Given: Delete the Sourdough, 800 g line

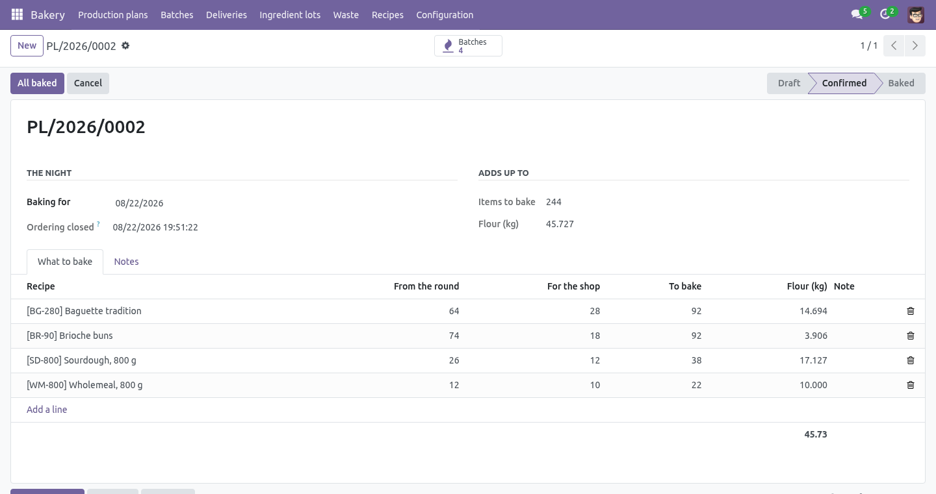Looking at the screenshot, I should tap(910, 360).
